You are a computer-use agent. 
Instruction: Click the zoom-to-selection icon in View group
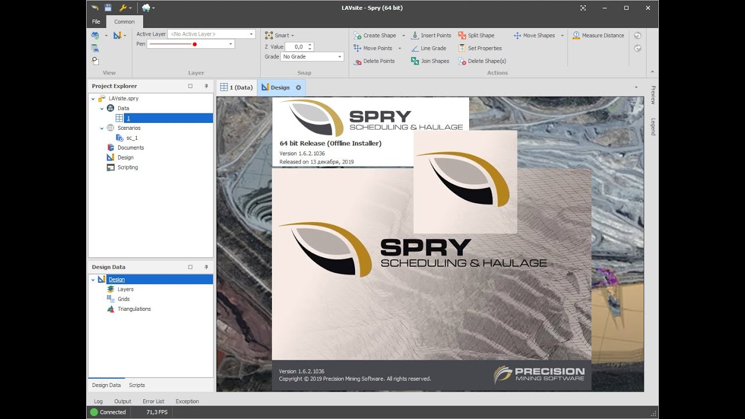[95, 61]
